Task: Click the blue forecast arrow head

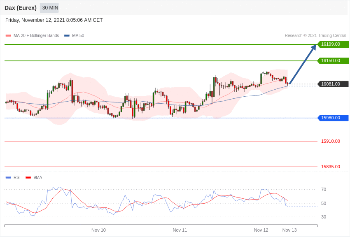Action: tap(314, 47)
